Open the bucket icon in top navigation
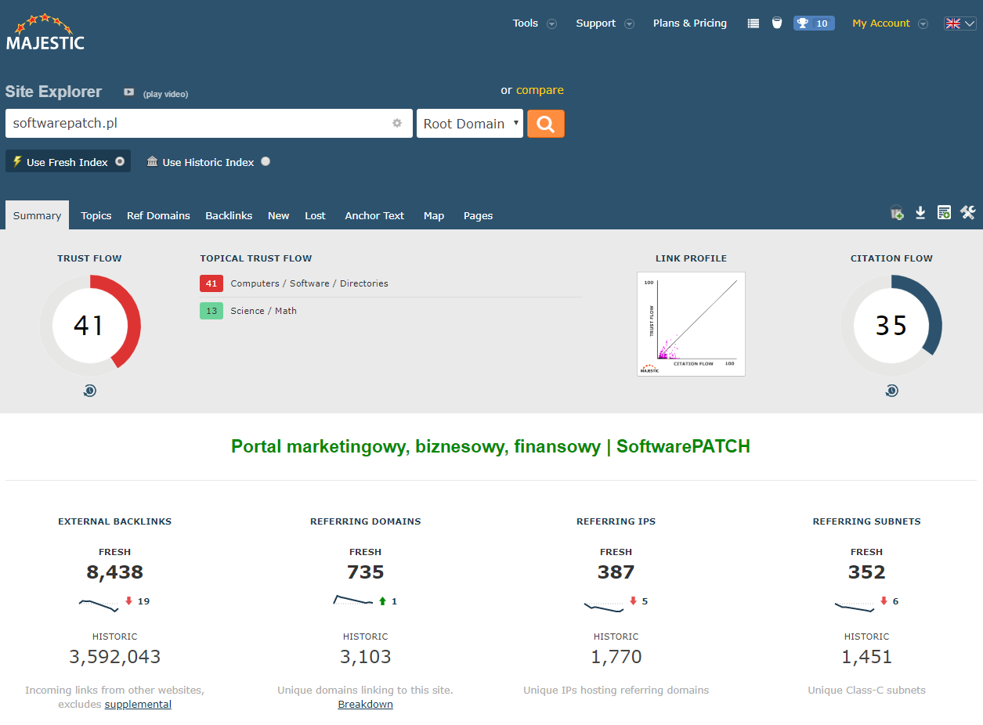The height and width of the screenshot is (725, 983). [777, 23]
